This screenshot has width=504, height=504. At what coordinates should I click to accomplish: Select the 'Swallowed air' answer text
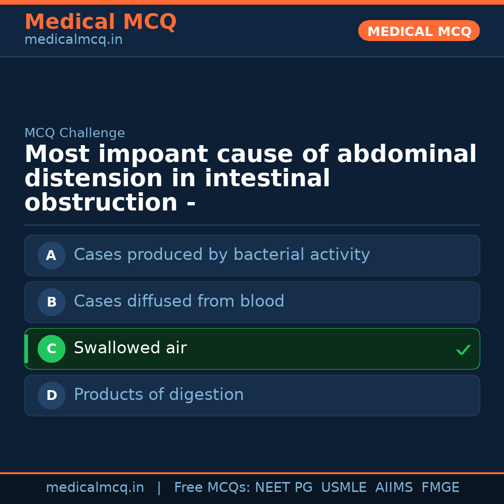pyautogui.click(x=130, y=348)
